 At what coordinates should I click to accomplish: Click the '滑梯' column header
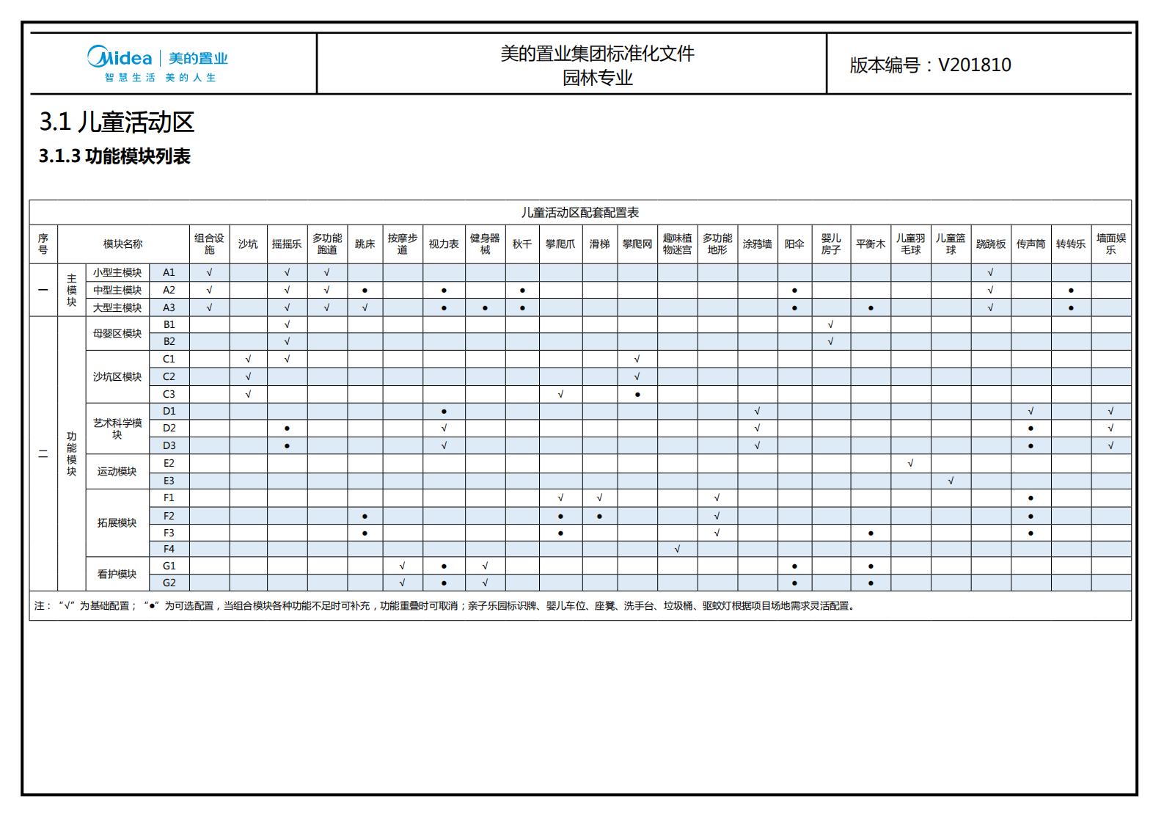599,244
